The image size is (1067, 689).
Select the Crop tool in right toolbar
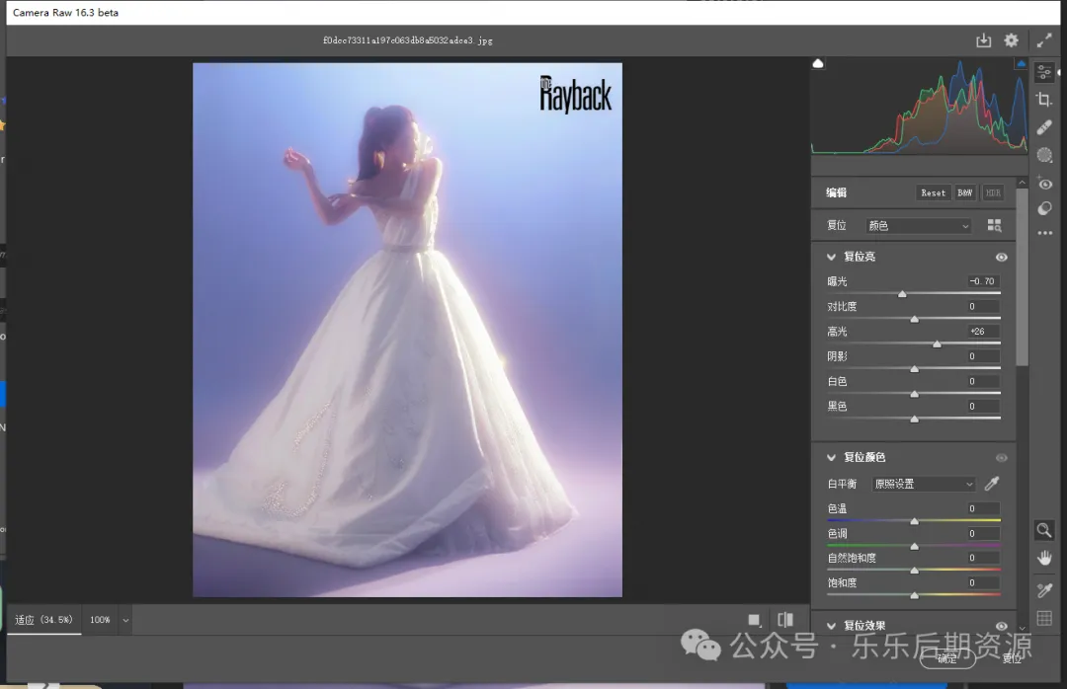point(1044,100)
